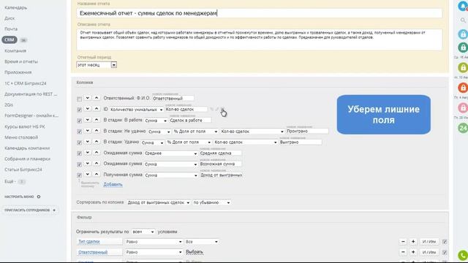
Task: Move 'Полученная сумма' column up
Action: (97, 175)
